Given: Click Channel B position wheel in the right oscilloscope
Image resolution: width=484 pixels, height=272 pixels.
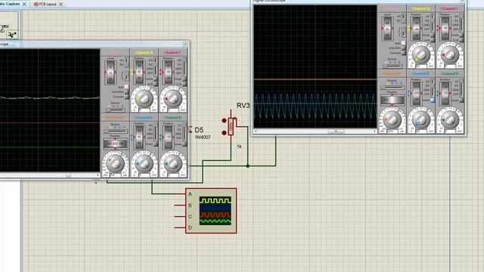Looking at the screenshot, I should 417,93.
